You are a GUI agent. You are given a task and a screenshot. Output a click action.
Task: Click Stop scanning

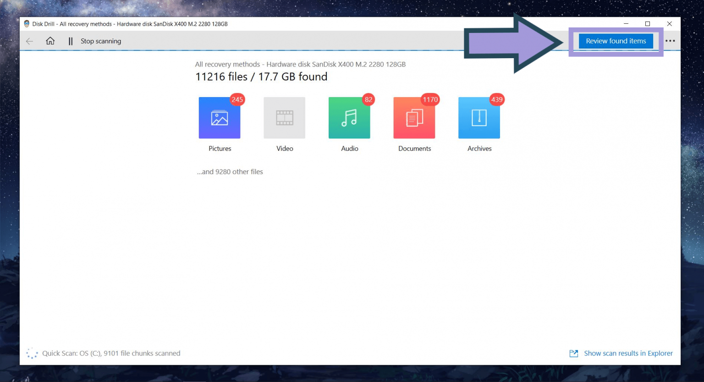coord(100,41)
